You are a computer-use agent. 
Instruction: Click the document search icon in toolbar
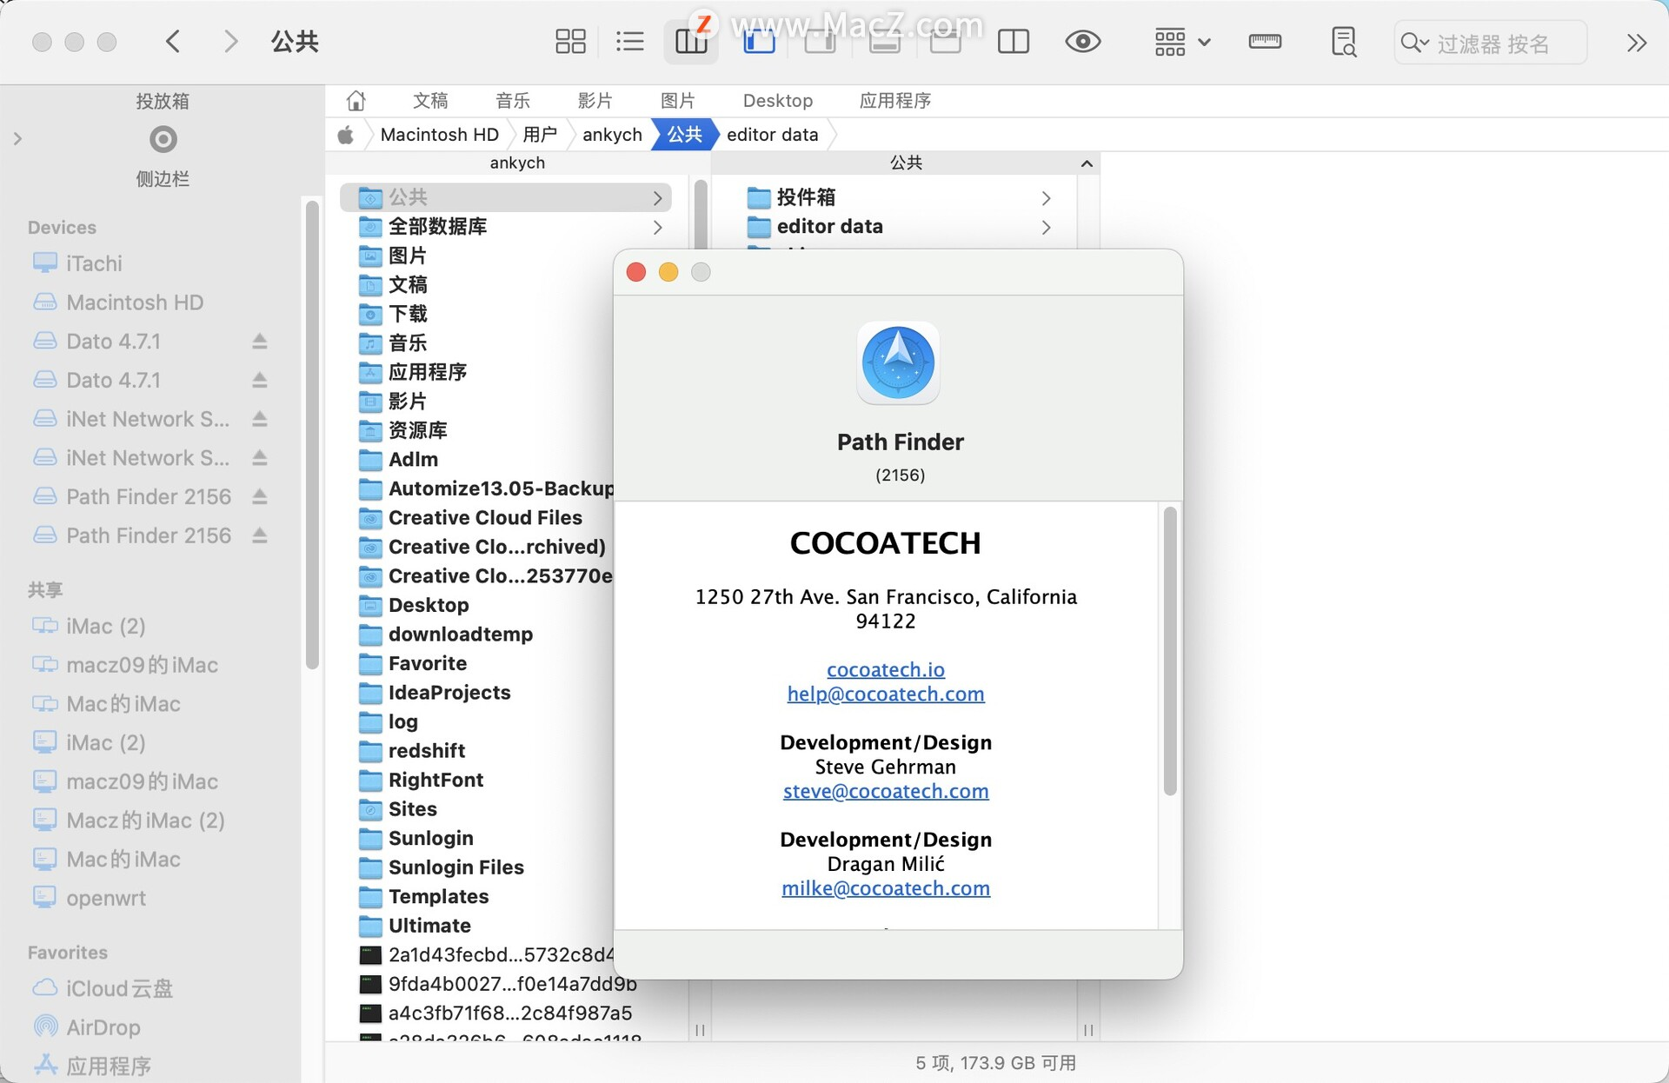coord(1344,42)
